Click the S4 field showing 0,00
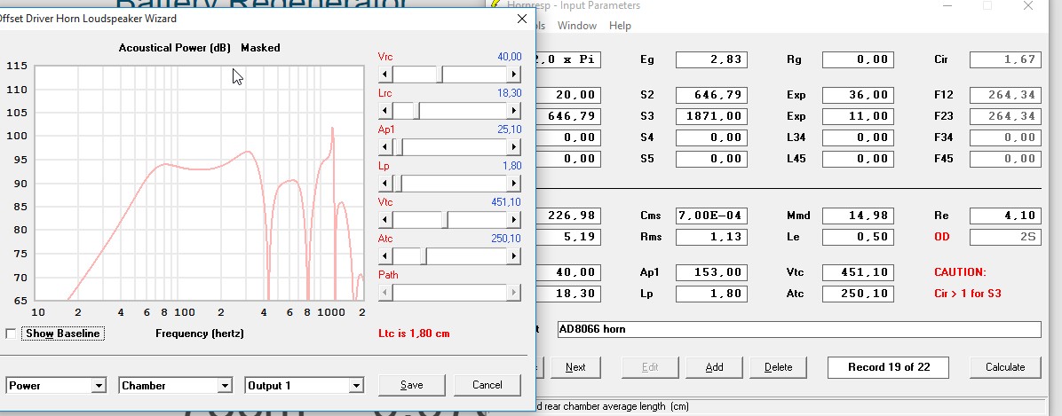Screen dimensions: 1062x416 tap(711, 137)
